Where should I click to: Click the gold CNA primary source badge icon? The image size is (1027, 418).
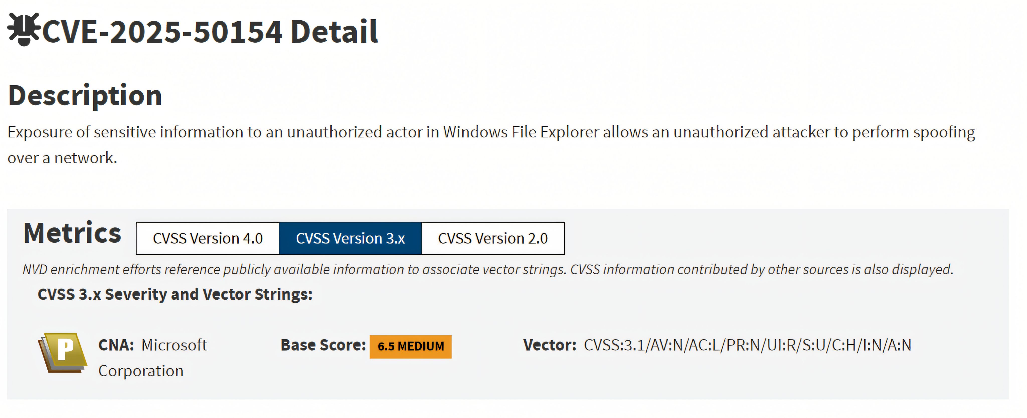pyautogui.click(x=63, y=353)
